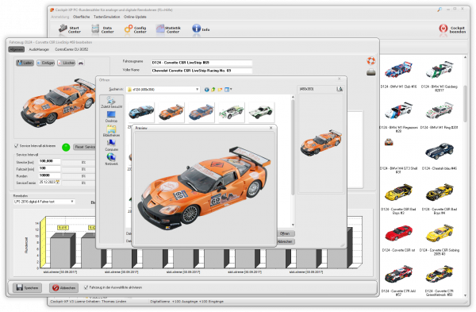Image resolution: width=476 pixels, height=312 pixels.
Task: Go up one folder level in Öffnen dialog
Action: pyautogui.click(x=213, y=90)
